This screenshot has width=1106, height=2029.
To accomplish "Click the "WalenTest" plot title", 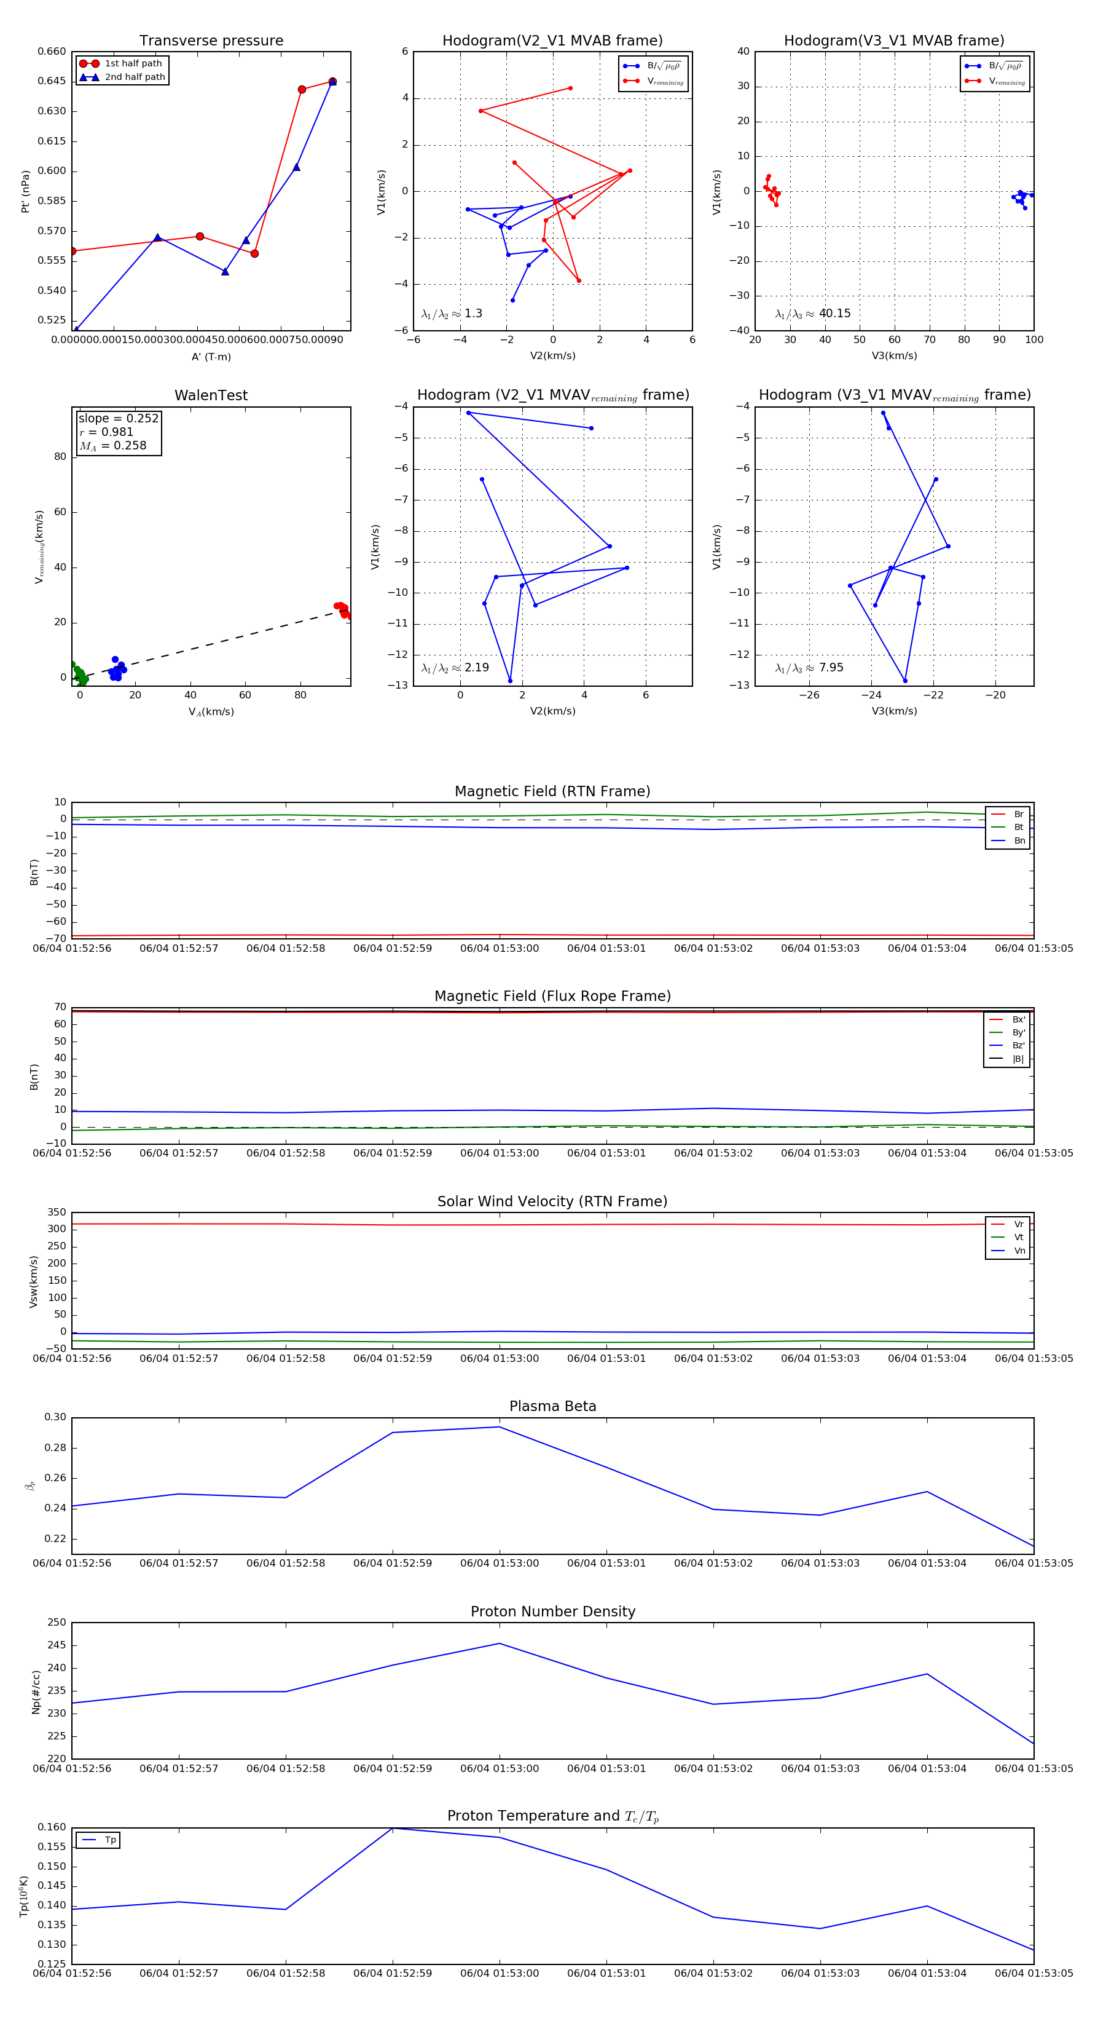I will point(211,395).
